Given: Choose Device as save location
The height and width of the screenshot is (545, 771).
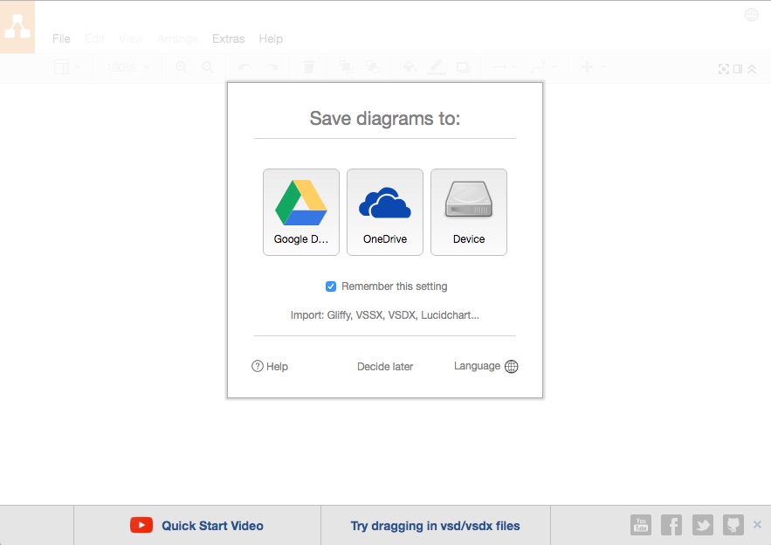Looking at the screenshot, I should [469, 212].
